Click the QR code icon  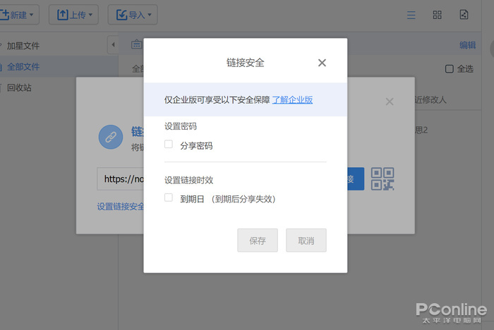pos(382,178)
